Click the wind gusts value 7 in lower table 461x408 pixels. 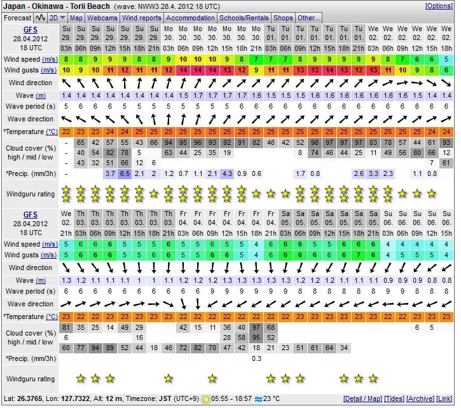(359, 255)
